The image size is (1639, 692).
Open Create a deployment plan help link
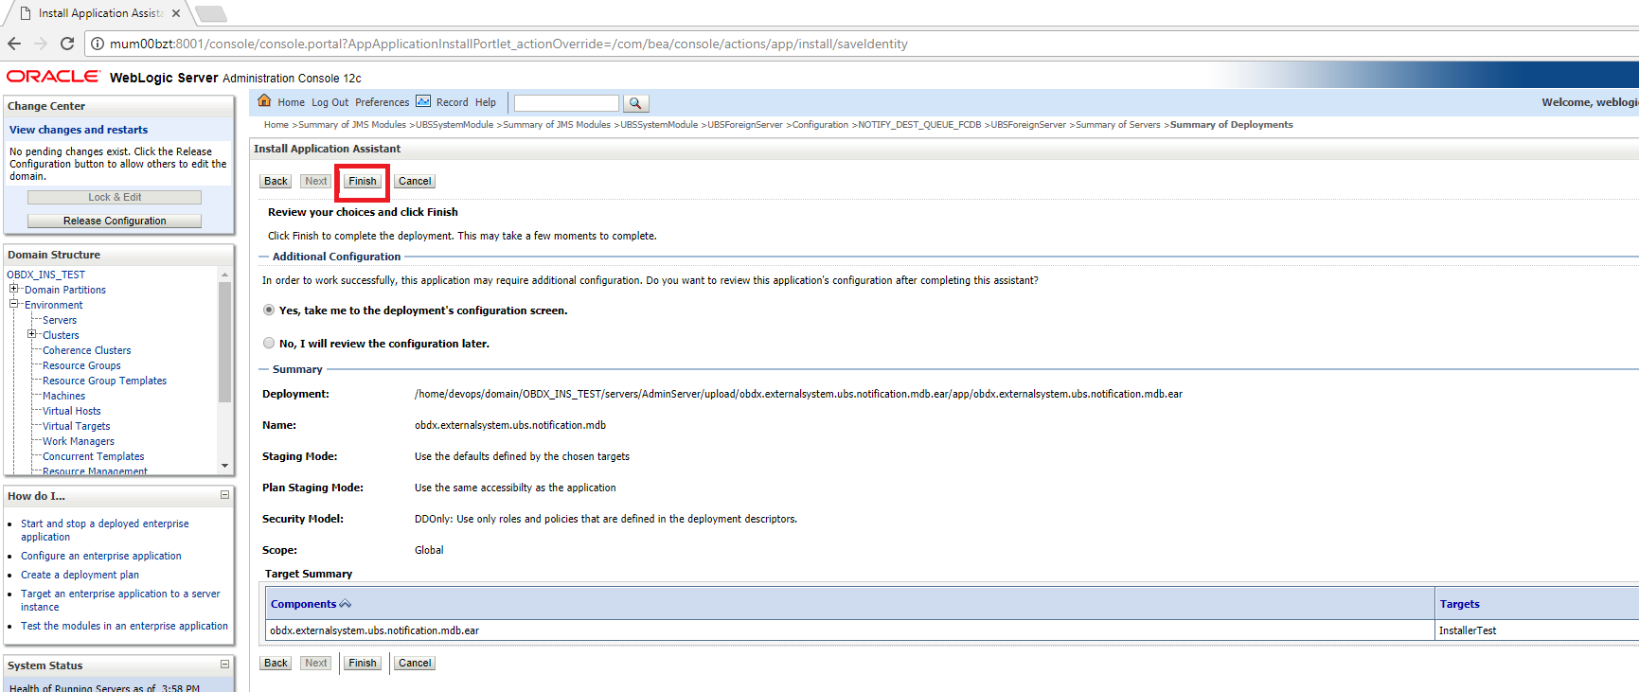click(x=80, y=575)
